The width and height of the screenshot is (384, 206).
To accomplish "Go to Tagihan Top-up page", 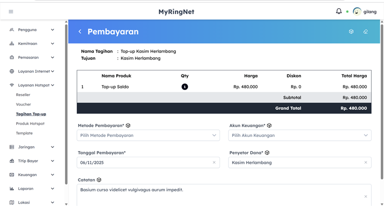I will (x=31, y=114).
